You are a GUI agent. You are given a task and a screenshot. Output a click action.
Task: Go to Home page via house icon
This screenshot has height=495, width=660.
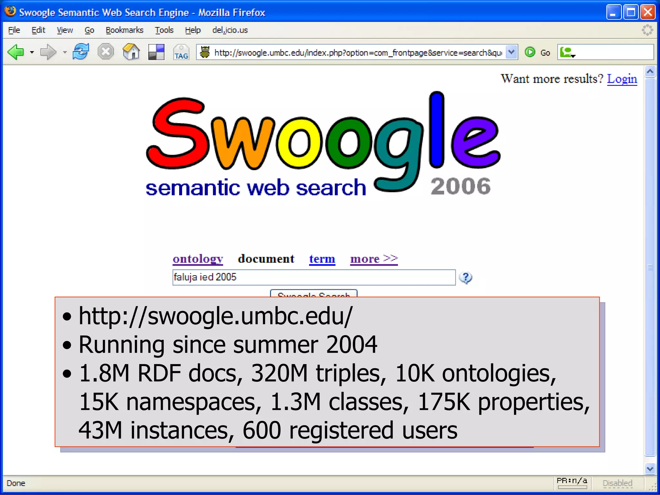click(x=131, y=52)
